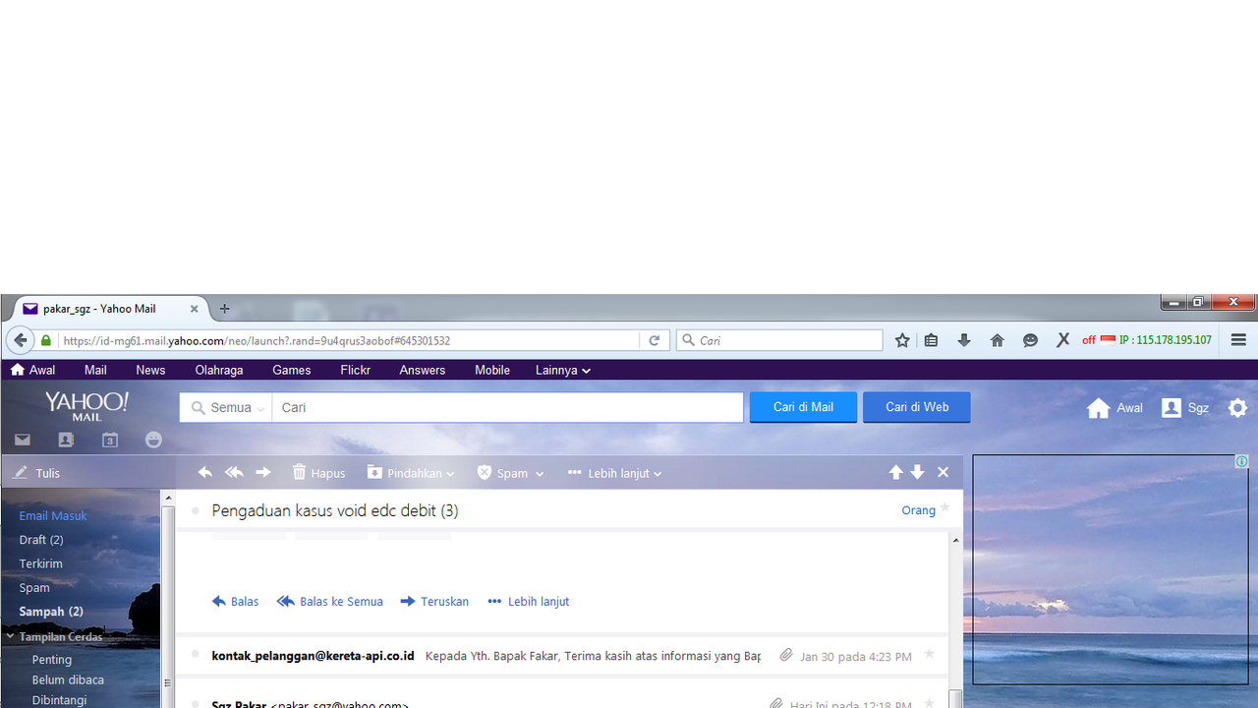The width and height of the screenshot is (1258, 708).
Task: Click the Cari di Mail button
Action: (x=803, y=407)
